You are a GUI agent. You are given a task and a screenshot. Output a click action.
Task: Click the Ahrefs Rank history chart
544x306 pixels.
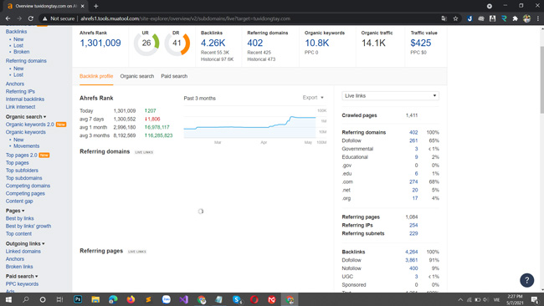pyautogui.click(x=249, y=123)
